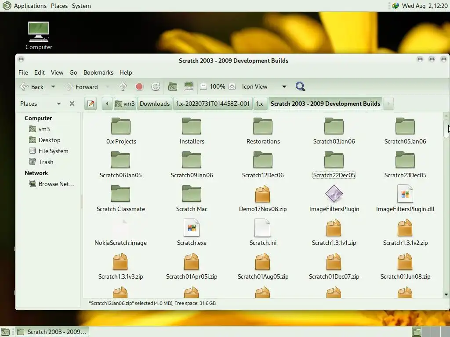Reload the current folder with refresh icon
The height and width of the screenshot is (337, 450).
click(x=156, y=86)
